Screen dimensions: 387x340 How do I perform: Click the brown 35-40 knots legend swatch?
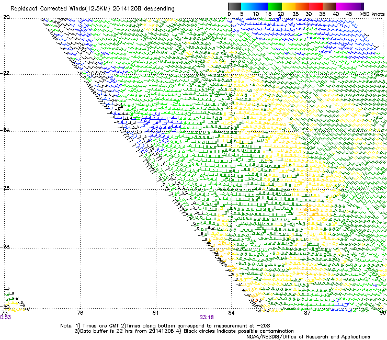(x=329, y=6)
